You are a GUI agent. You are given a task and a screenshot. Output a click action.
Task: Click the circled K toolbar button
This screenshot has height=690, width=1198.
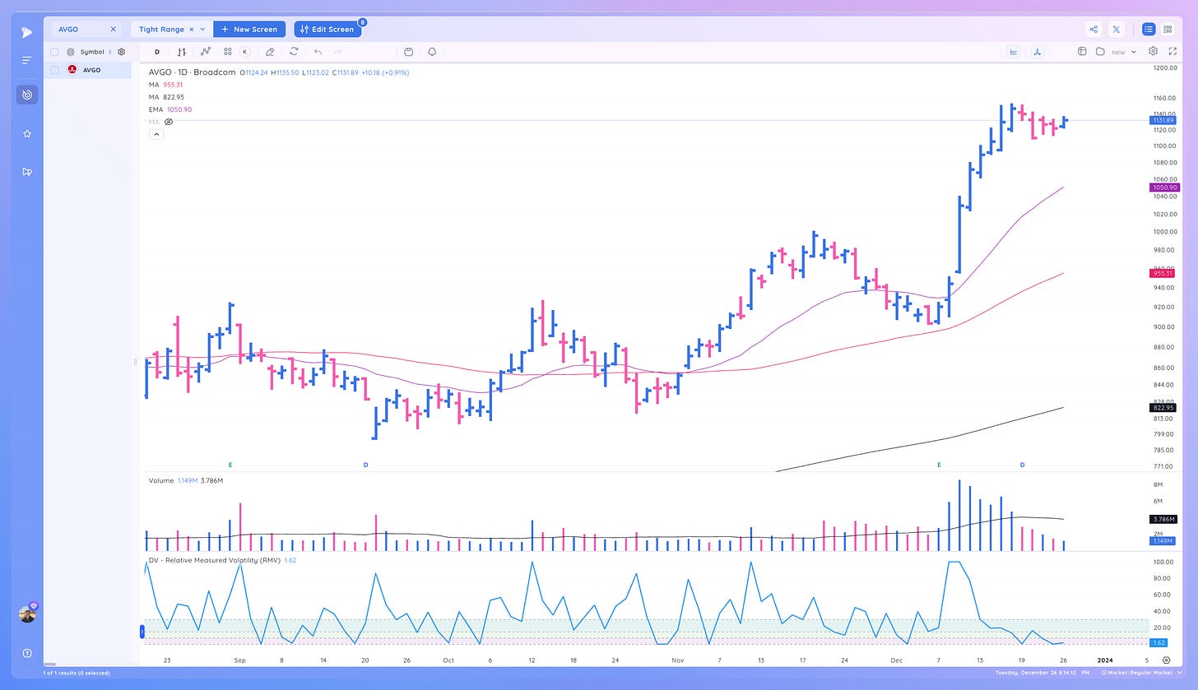[244, 52]
